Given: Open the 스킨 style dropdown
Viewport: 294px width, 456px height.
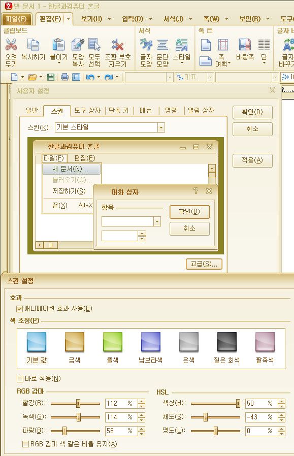Looking at the screenshot, I should [161, 127].
